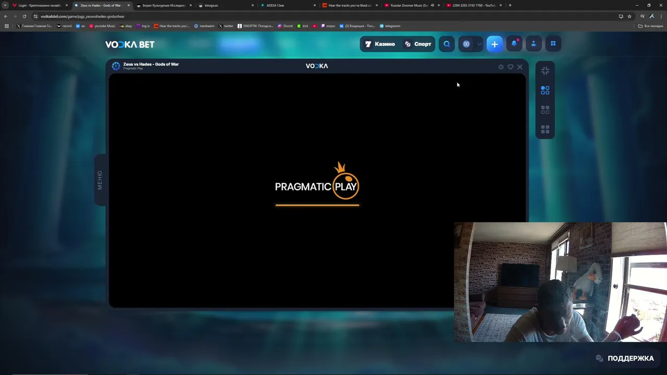Click the install app icon in address bar
Screen dimensions: 667x375
(621, 16)
